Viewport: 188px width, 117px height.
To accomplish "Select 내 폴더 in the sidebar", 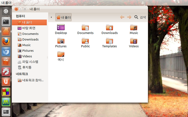I will coord(29,22).
